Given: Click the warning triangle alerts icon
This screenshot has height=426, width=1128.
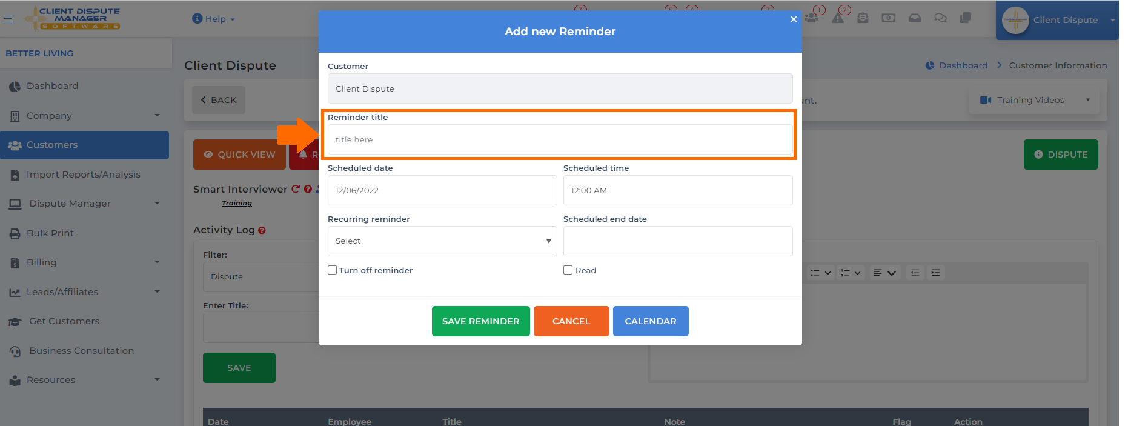Looking at the screenshot, I should pos(838,18).
